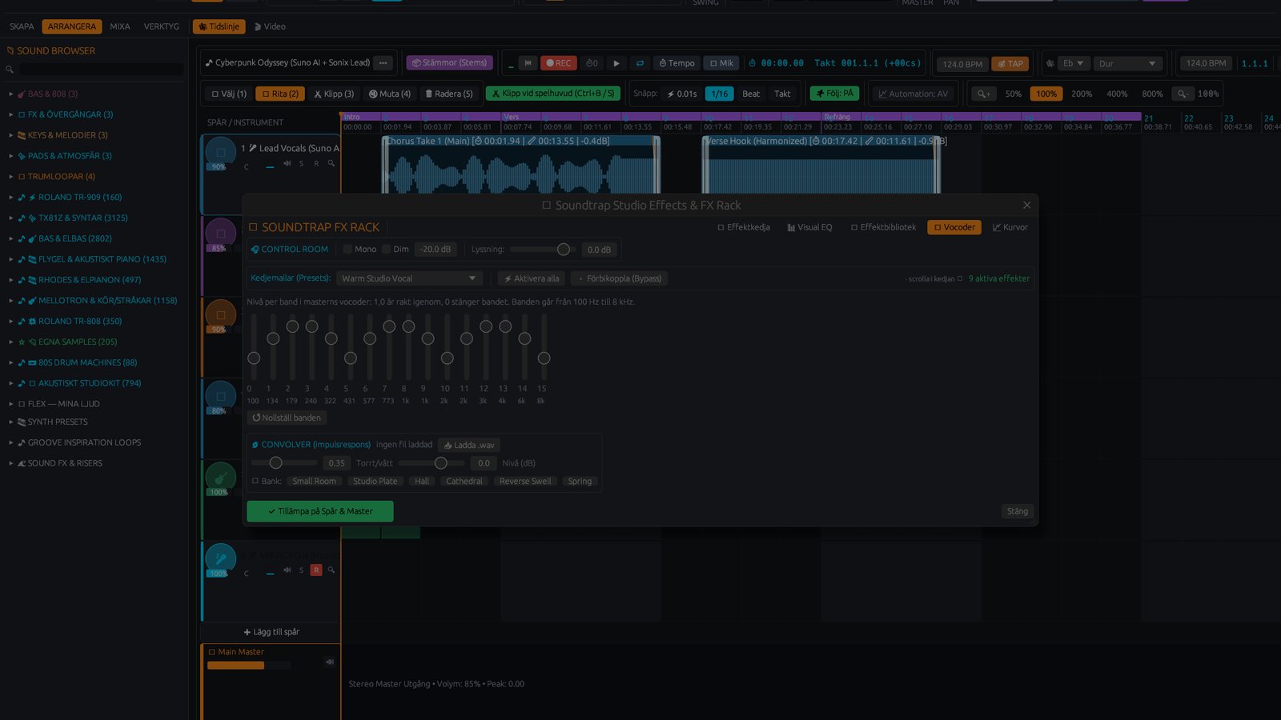The image size is (1281, 720).
Task: Adjust the Lyssning level slider
Action: (541, 250)
